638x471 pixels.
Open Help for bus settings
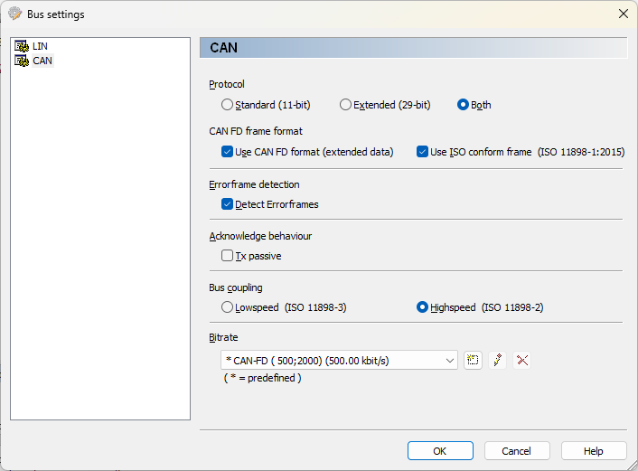[594, 450]
